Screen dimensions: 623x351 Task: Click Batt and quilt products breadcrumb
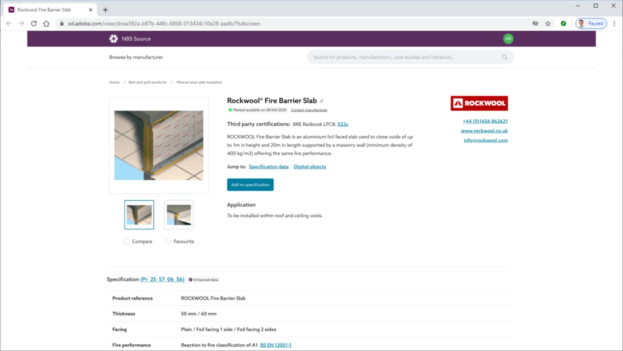(147, 82)
